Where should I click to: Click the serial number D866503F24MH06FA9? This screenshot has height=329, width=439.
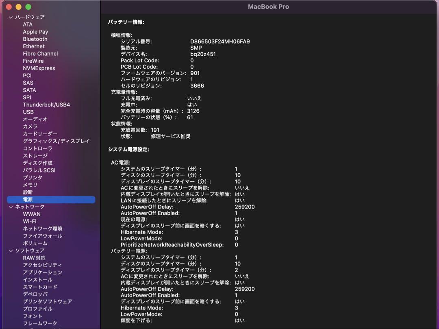pyautogui.click(x=220, y=41)
